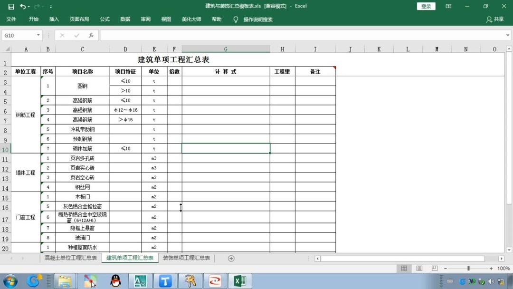Click the speaker icon in system tray
This screenshot has width=513, height=289.
pyautogui.click(x=492, y=281)
